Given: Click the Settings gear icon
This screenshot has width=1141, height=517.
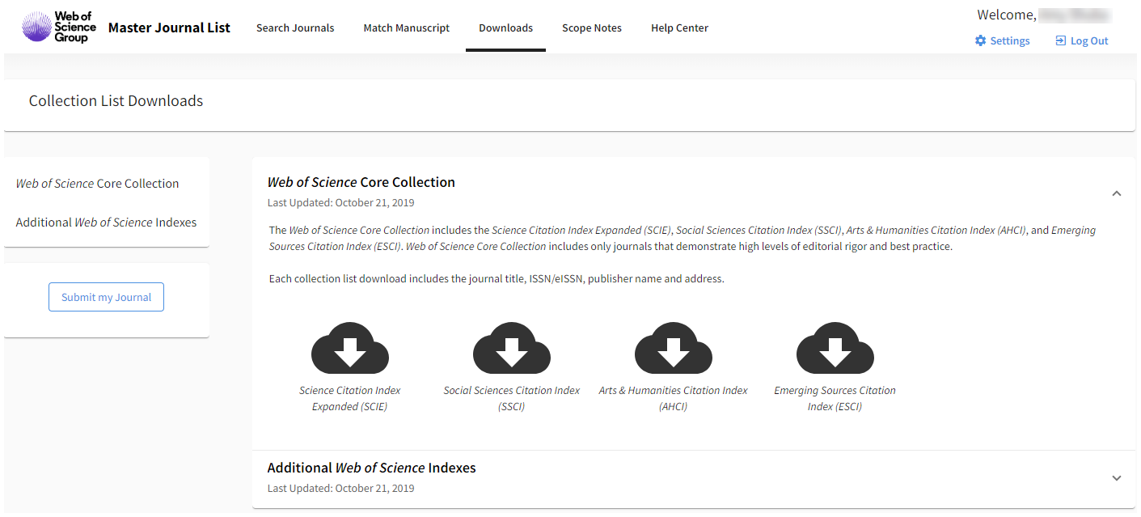Looking at the screenshot, I should [x=980, y=41].
